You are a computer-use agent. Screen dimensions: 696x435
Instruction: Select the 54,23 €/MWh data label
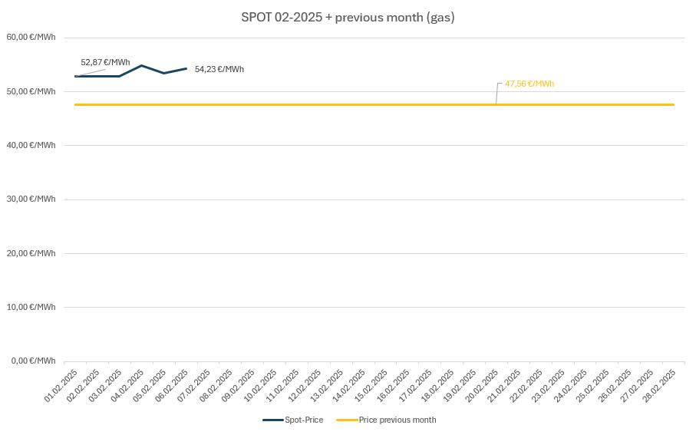tap(219, 69)
